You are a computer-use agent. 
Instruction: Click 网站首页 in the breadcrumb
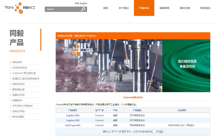[x=79, y=36]
